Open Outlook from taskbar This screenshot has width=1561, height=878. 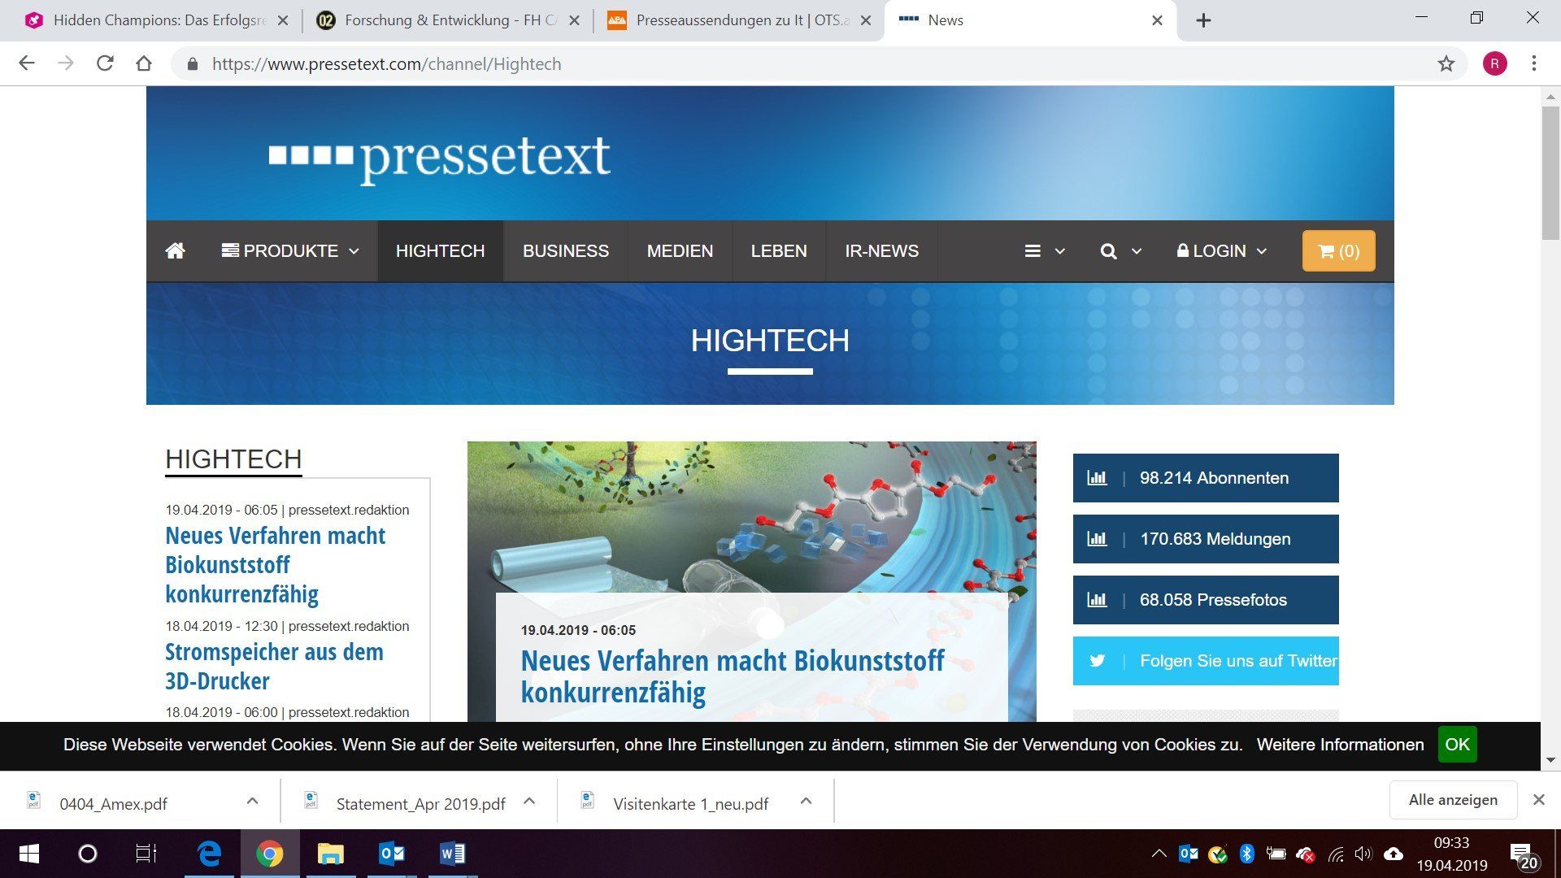[392, 854]
